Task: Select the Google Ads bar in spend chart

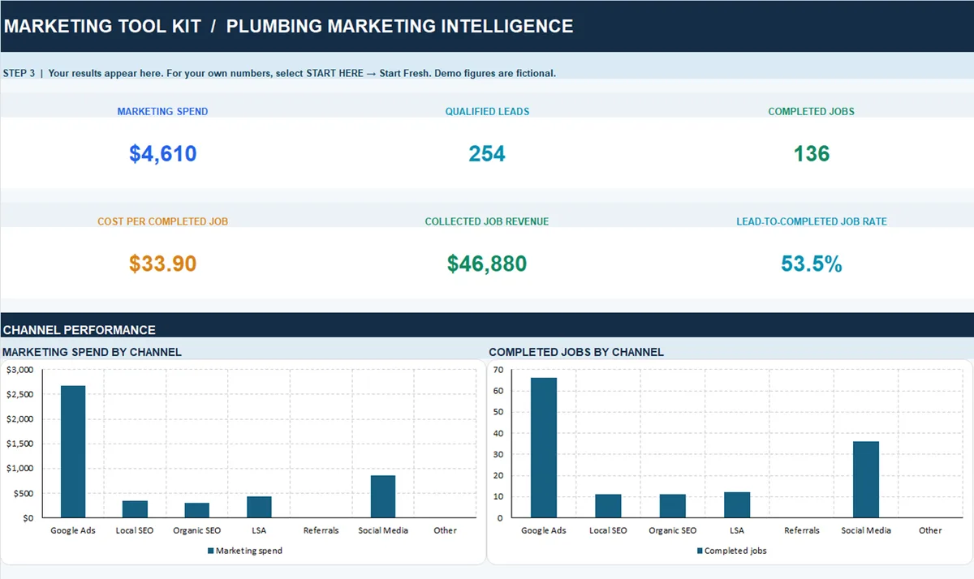Action: [x=73, y=451]
